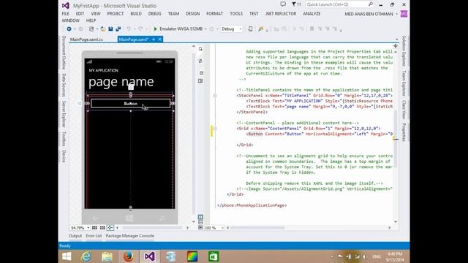Image resolution: width=468 pixels, height=263 pixels.
Task: Click the Save toolbar icon
Action: tap(110, 29)
